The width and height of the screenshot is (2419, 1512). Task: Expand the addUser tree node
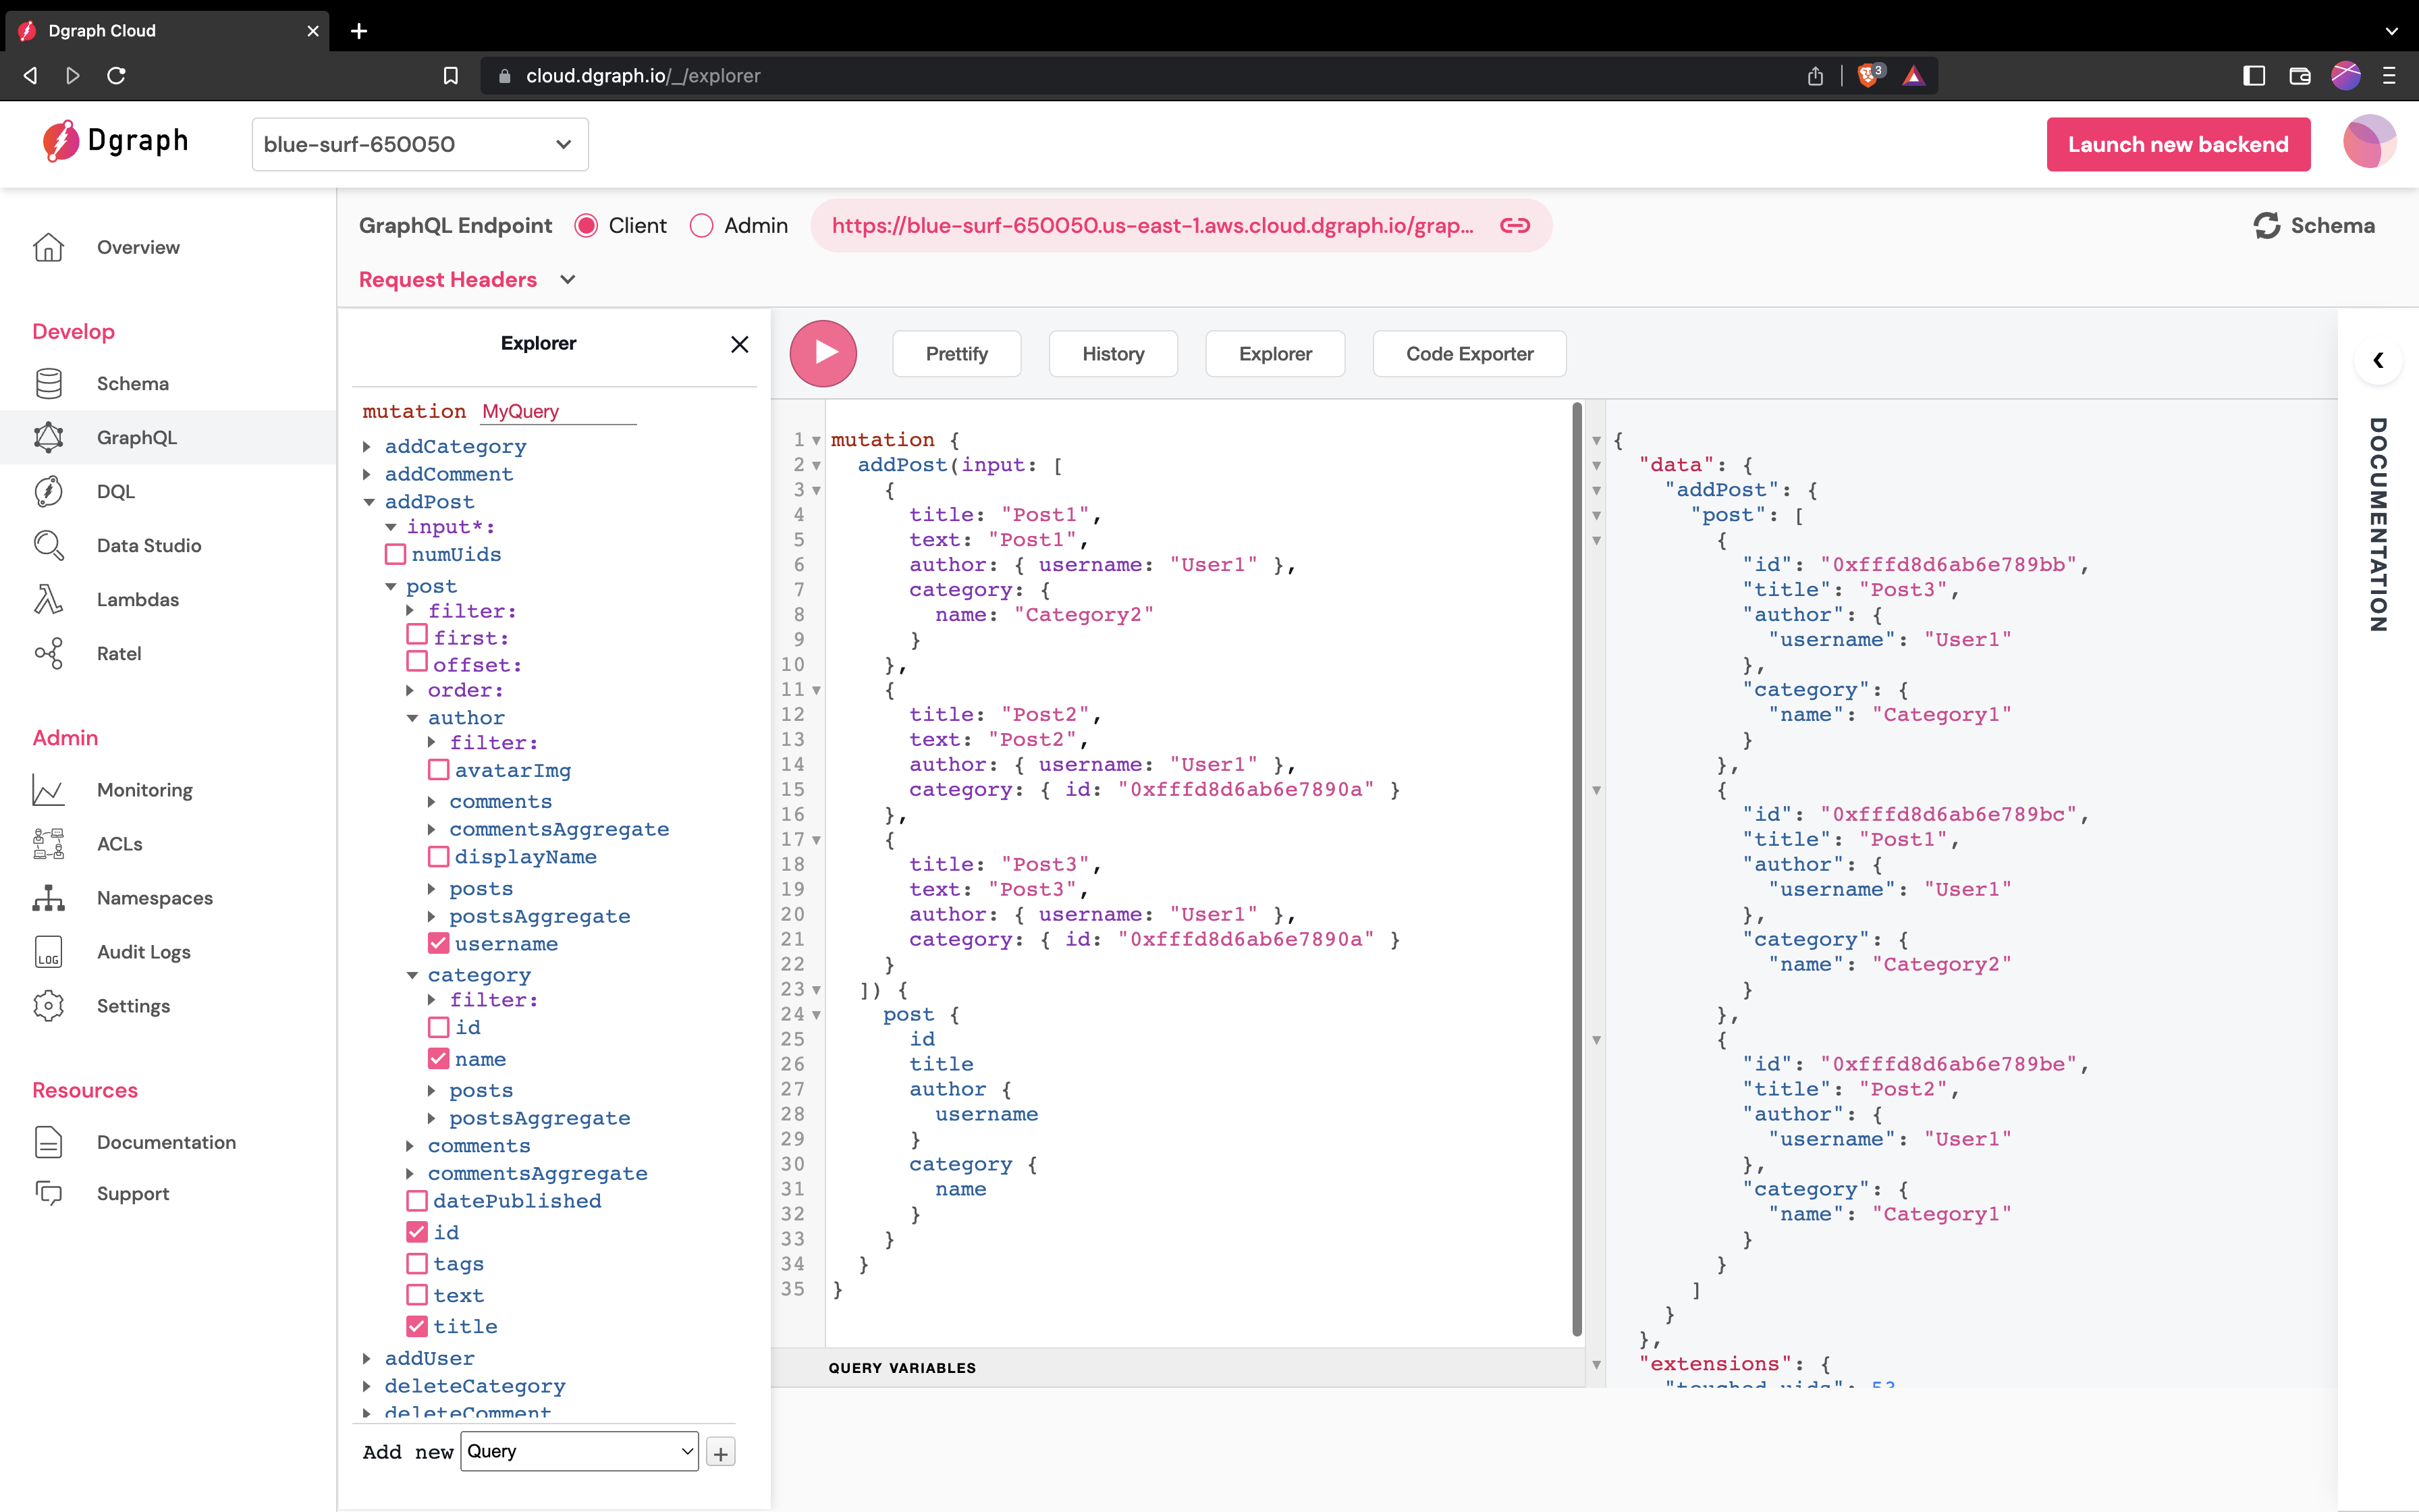tap(367, 1358)
